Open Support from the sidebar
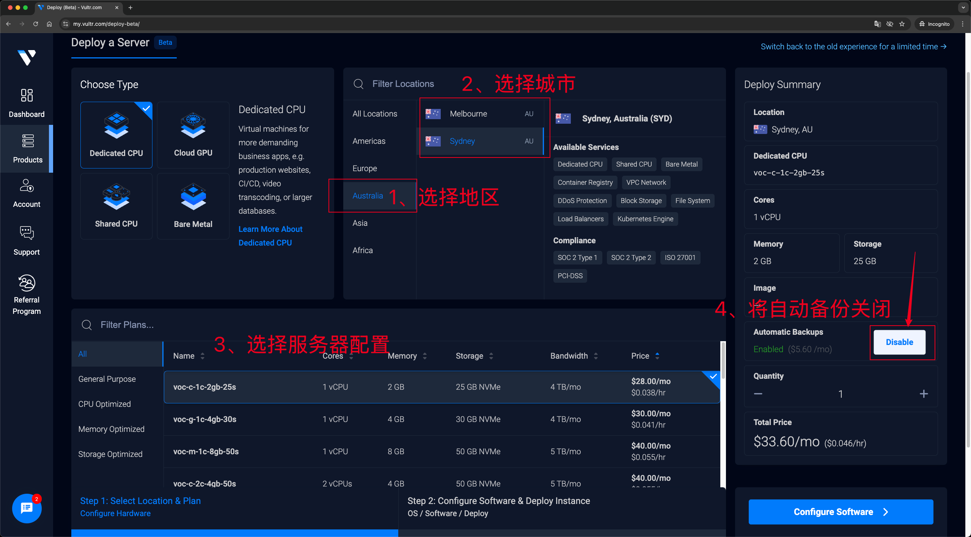 (x=27, y=233)
